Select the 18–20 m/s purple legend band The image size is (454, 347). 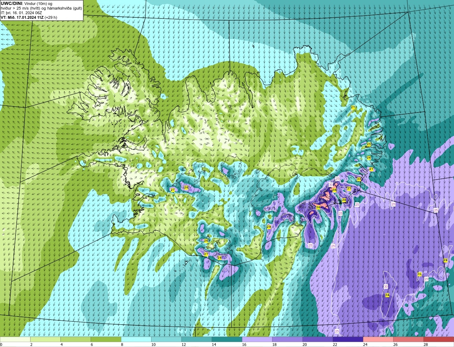click(x=288, y=340)
